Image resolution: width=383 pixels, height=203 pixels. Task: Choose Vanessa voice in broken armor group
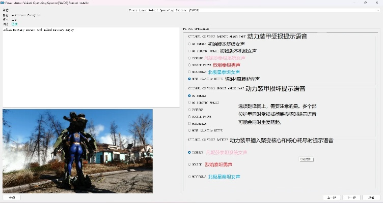[x=189, y=110]
